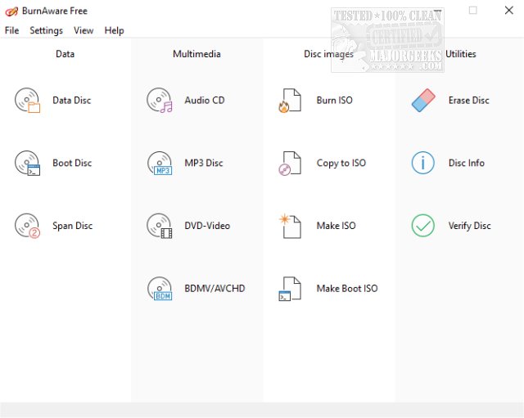Click the Verify Disc checkmark icon
Viewport: 524px width, 418px height.
pos(422,226)
